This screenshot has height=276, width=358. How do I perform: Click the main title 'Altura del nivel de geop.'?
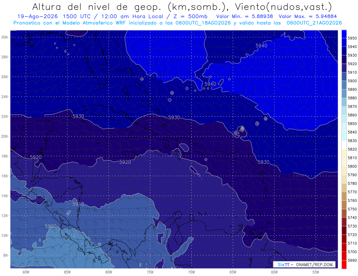point(97,7)
